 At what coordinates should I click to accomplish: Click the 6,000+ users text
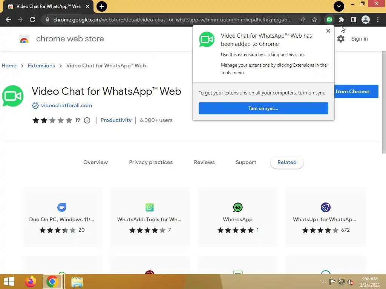(156, 120)
